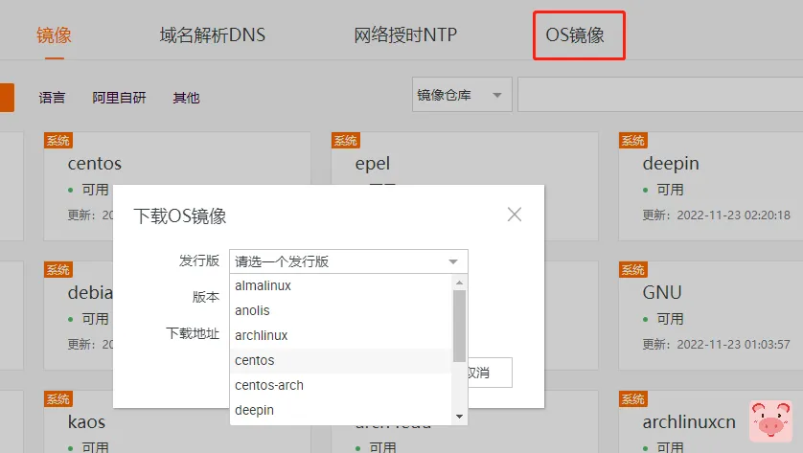Filter mirrors by 语言 category
Viewport: 803px width, 453px height.
pyautogui.click(x=53, y=98)
